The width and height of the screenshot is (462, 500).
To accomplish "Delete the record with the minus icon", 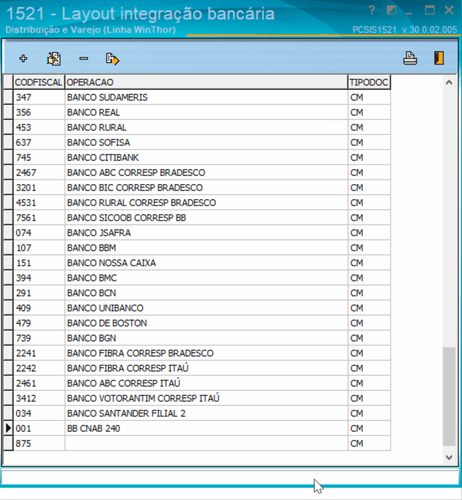I will pos(83,59).
